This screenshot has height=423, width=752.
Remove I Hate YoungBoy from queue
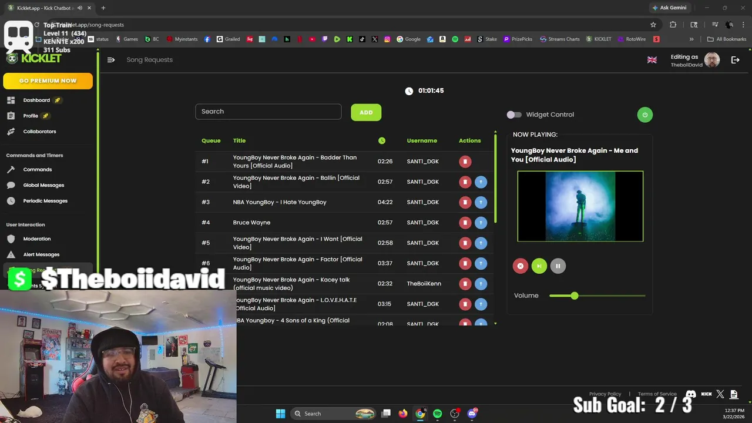(465, 202)
